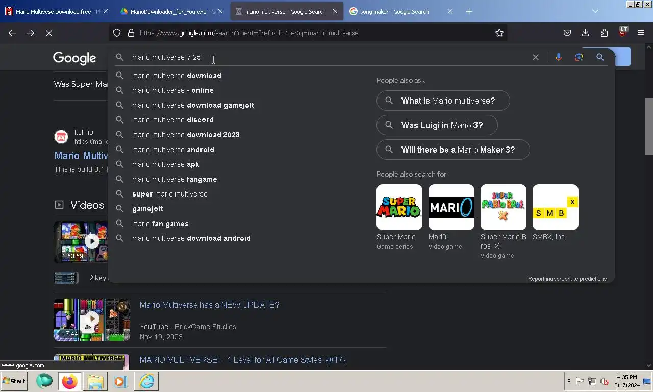Open Firefox downloads panel
This screenshot has width=653, height=392.
(585, 33)
